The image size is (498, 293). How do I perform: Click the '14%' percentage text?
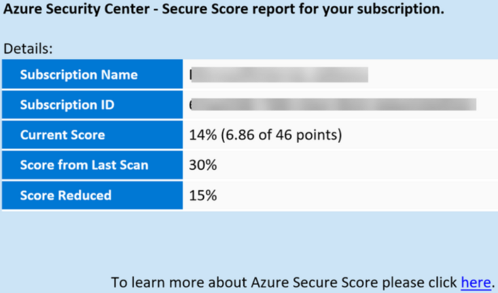pos(202,135)
